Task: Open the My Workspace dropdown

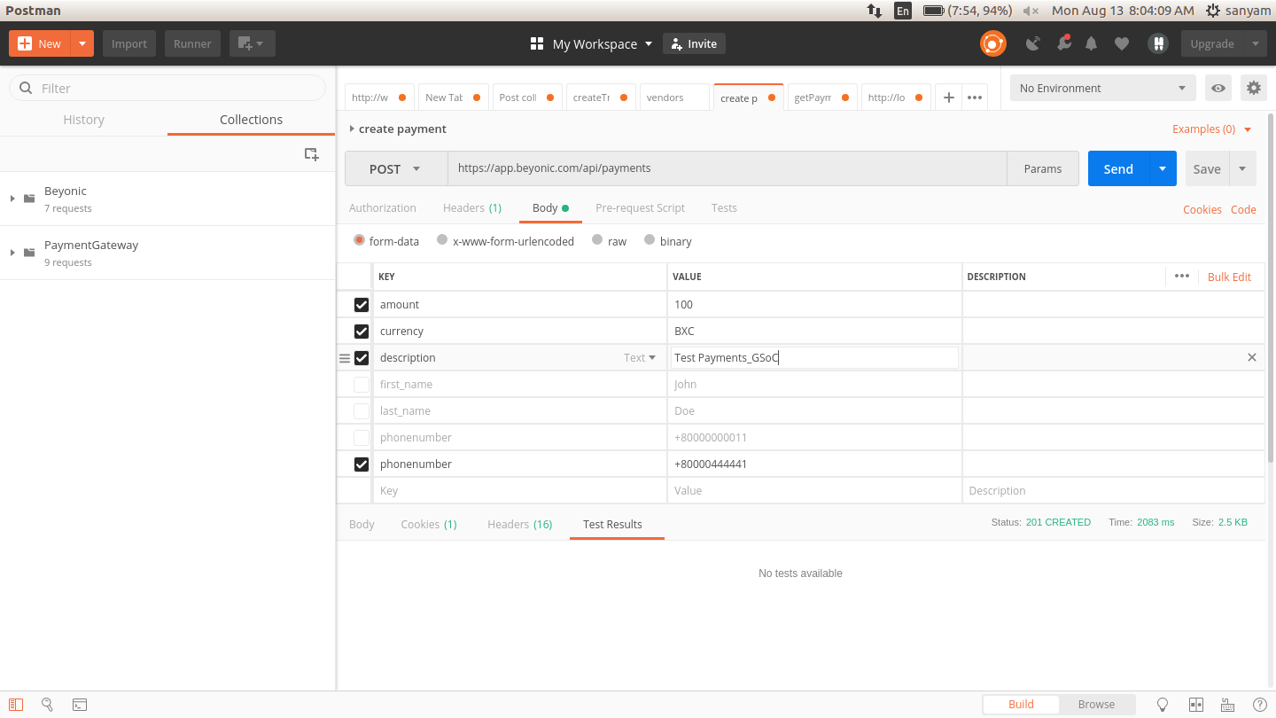Action: click(x=592, y=43)
